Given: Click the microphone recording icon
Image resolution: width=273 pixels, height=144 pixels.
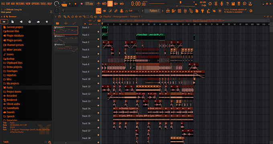Looking at the screenshot, I should click(x=222, y=4).
